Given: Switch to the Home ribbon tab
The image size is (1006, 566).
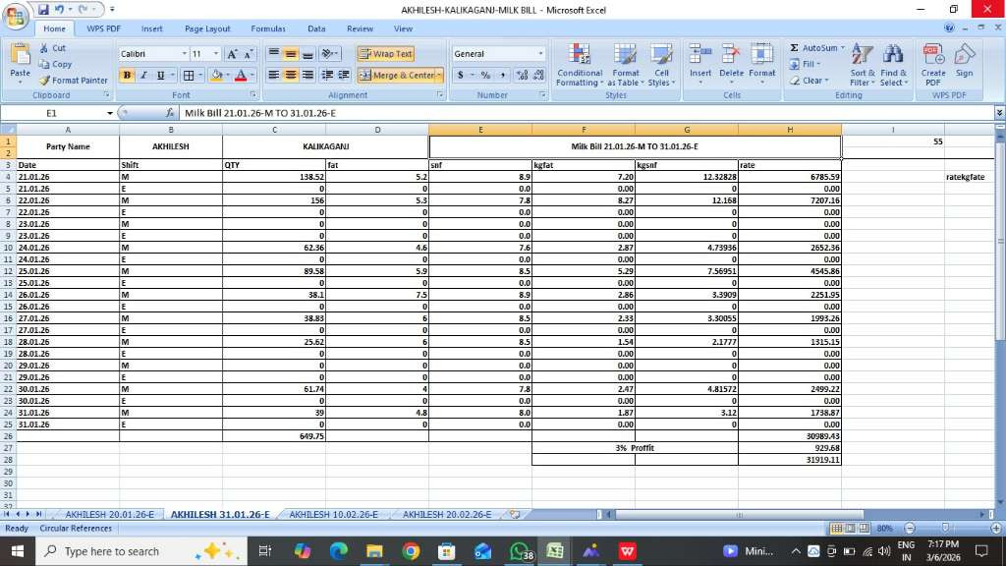Looking at the screenshot, I should click(54, 28).
